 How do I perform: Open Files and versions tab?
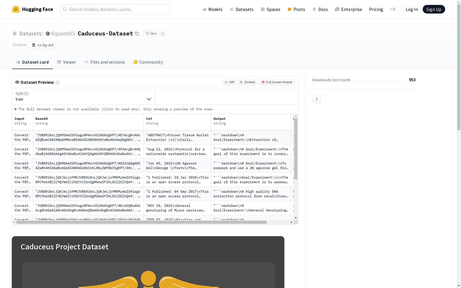click(105, 62)
